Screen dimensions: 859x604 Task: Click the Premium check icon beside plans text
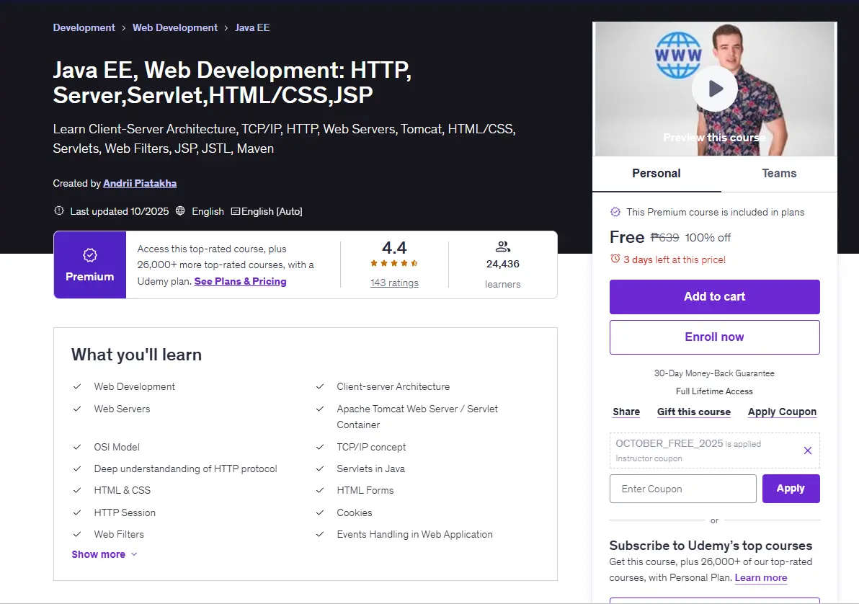(x=615, y=212)
